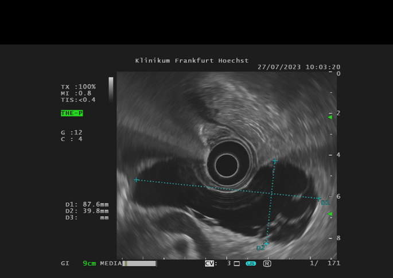Click the upper green focus arrow marker

click(x=330, y=117)
